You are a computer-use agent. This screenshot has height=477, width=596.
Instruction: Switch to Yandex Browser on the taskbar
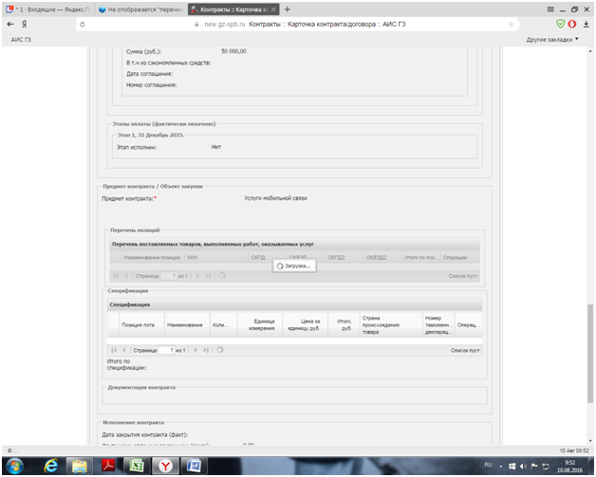coord(165,466)
